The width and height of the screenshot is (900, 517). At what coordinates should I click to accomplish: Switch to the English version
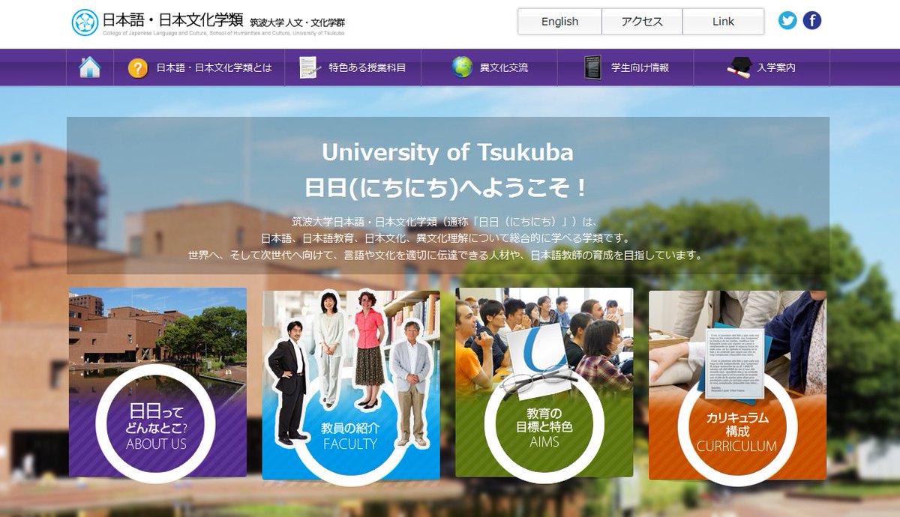(560, 22)
